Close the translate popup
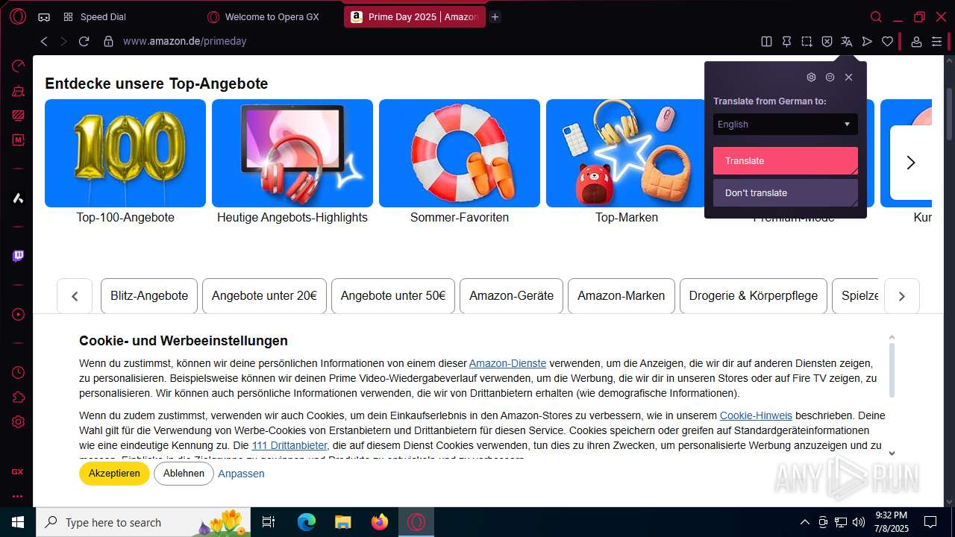 [848, 77]
